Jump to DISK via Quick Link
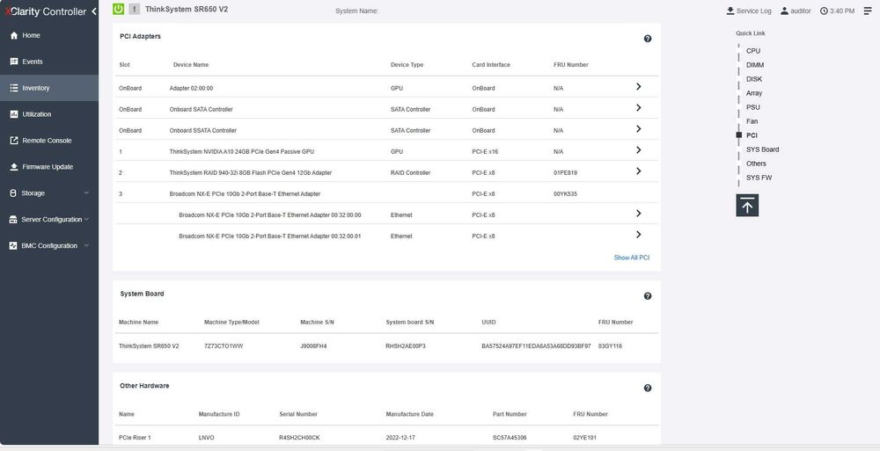Image resolution: width=880 pixels, height=451 pixels. [x=754, y=79]
